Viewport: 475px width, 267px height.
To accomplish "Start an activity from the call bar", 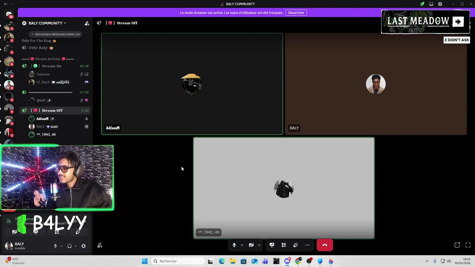I will click(284, 245).
